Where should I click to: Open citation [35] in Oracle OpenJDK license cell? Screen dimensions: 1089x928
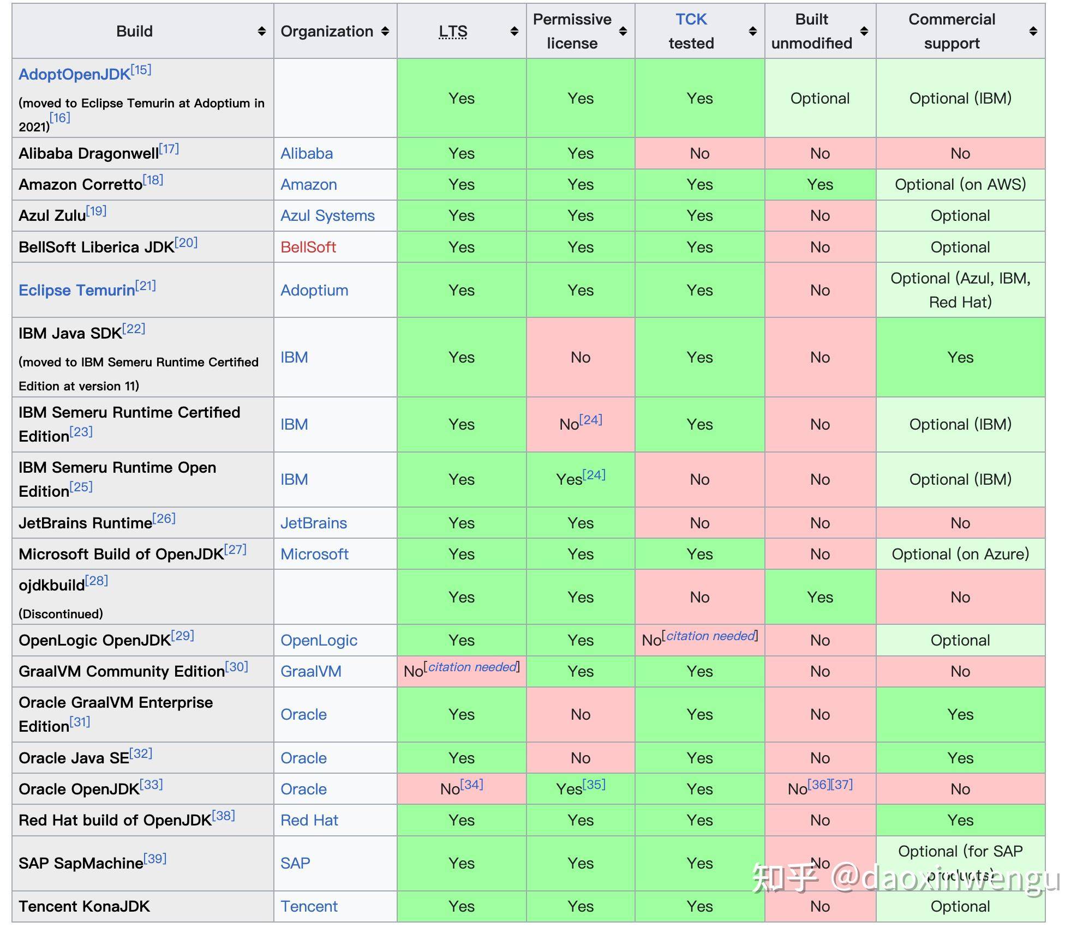[x=594, y=785]
